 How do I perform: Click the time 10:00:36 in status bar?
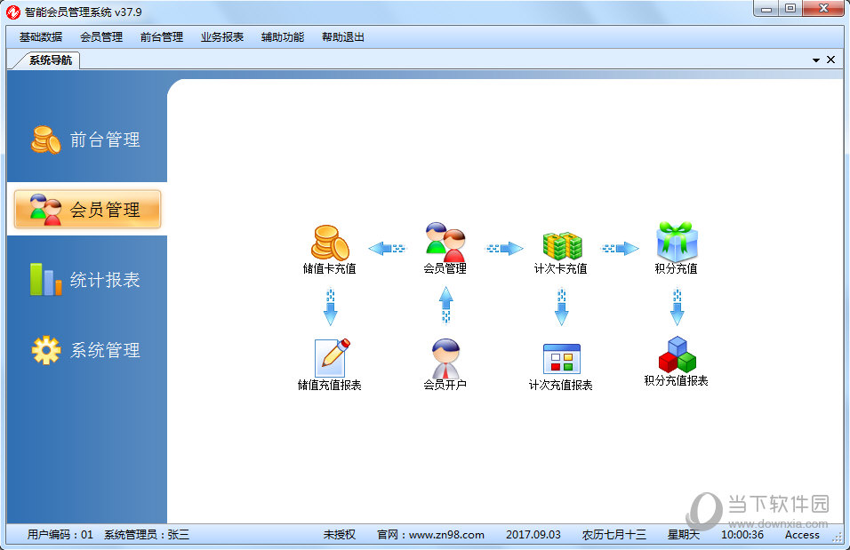(x=742, y=535)
